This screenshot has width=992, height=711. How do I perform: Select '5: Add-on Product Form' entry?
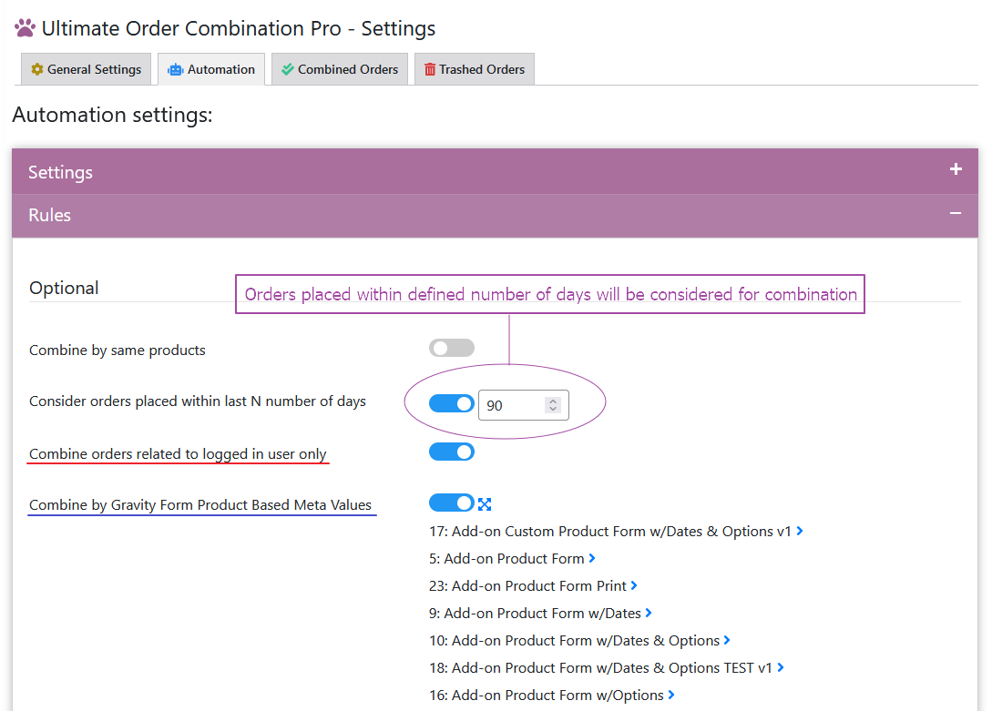point(506,559)
